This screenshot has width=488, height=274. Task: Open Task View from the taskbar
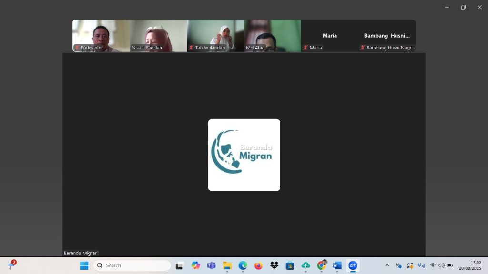(180, 265)
